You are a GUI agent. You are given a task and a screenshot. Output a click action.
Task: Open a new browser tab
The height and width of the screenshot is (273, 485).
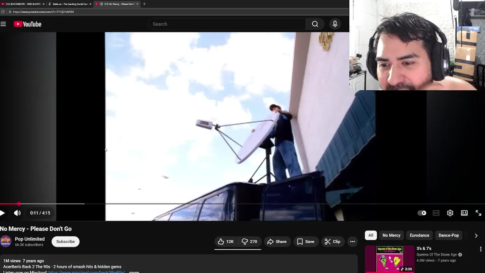point(144,4)
